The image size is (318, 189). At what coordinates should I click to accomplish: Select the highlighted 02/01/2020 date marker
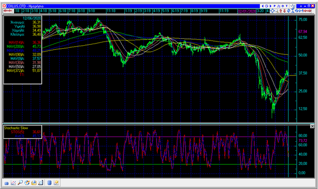pos(247,11)
